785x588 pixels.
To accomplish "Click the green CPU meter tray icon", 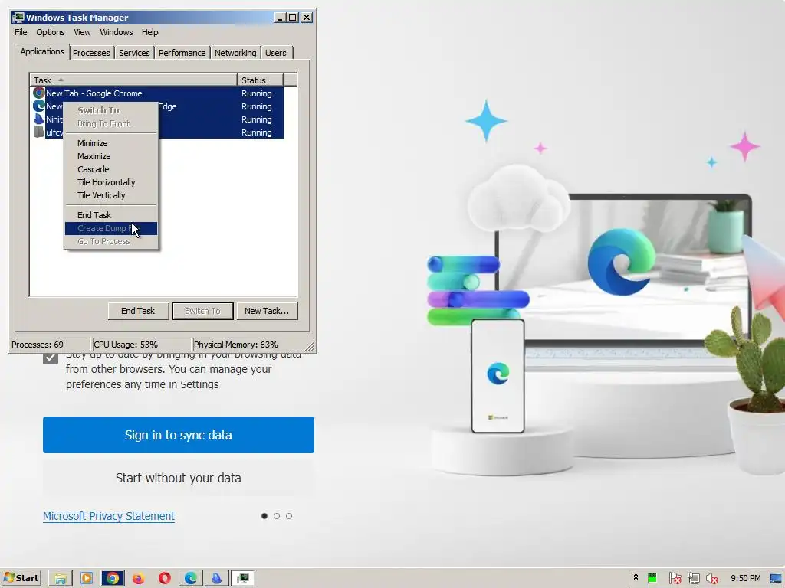I will click(x=652, y=578).
